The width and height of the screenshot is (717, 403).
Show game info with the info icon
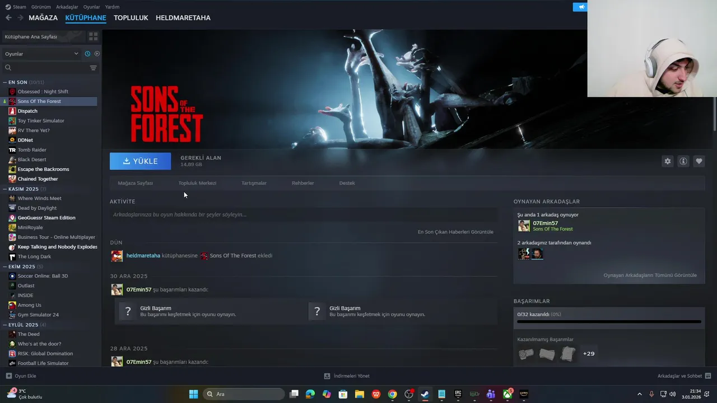[683, 161]
